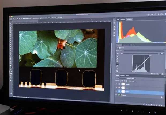Click the Layers panel delete trash icon
This screenshot has width=166, height=115.
(161, 105)
